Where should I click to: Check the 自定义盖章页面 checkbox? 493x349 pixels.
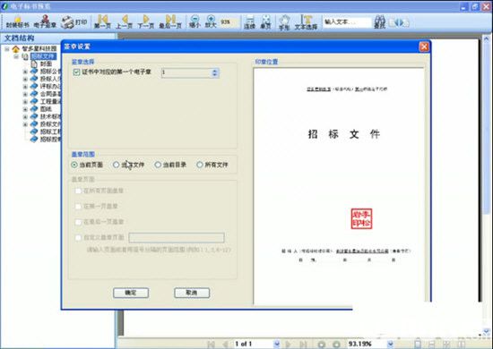78,237
